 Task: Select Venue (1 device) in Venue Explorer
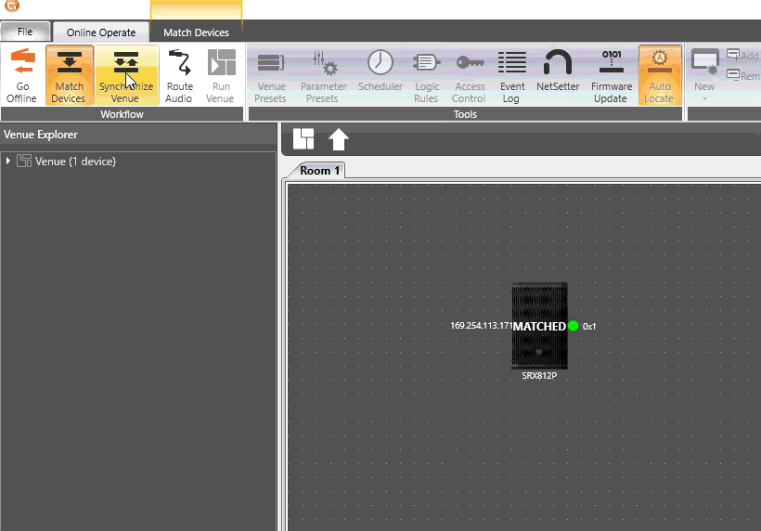(74, 162)
